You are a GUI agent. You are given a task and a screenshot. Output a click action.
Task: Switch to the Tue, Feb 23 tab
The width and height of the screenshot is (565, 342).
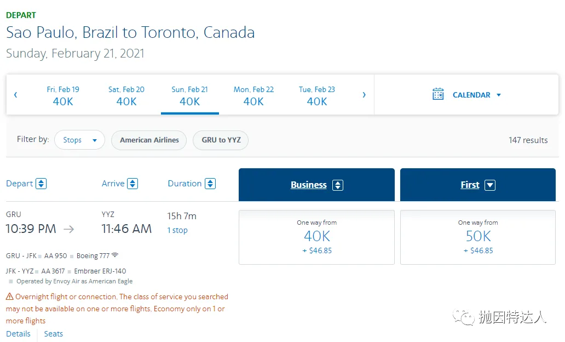317,95
